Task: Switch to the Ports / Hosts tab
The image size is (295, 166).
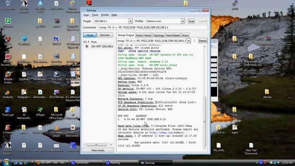Action: click(x=143, y=35)
